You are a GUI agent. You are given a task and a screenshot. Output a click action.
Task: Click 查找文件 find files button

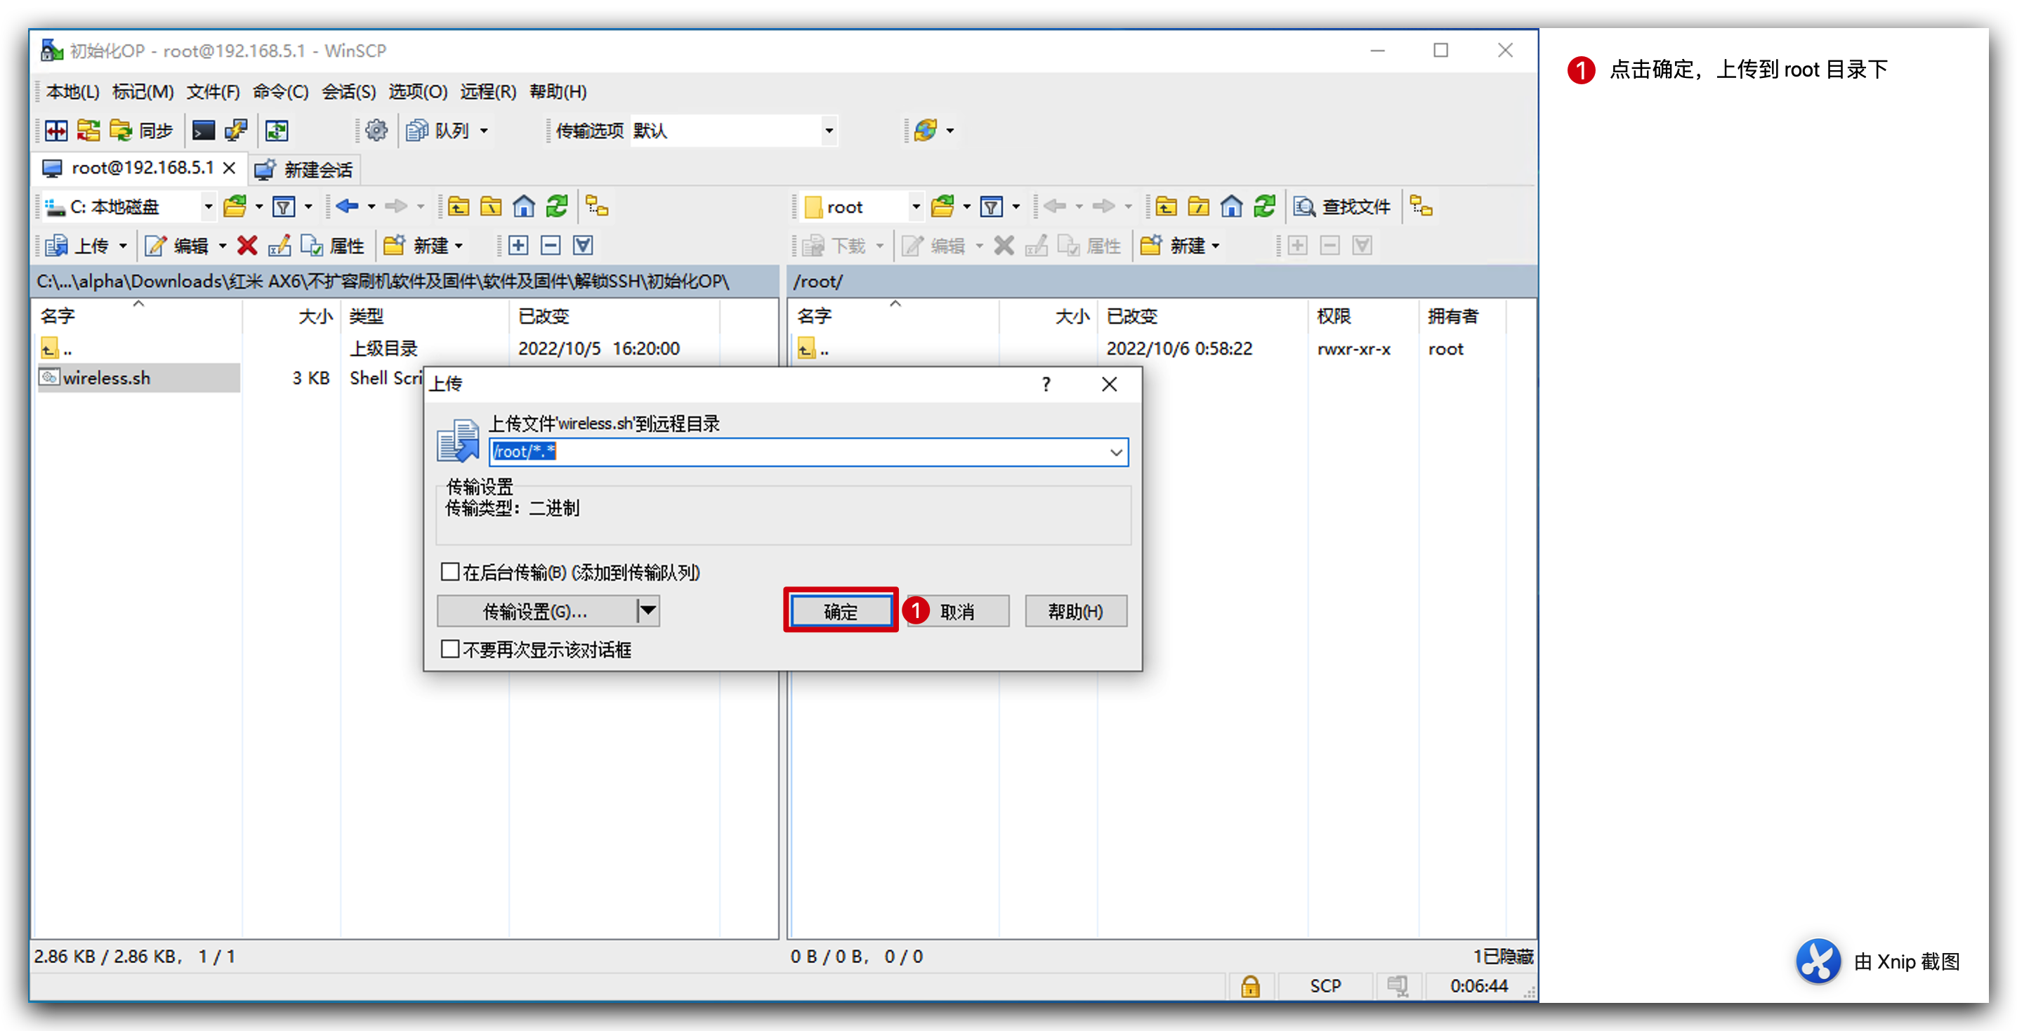1342,206
